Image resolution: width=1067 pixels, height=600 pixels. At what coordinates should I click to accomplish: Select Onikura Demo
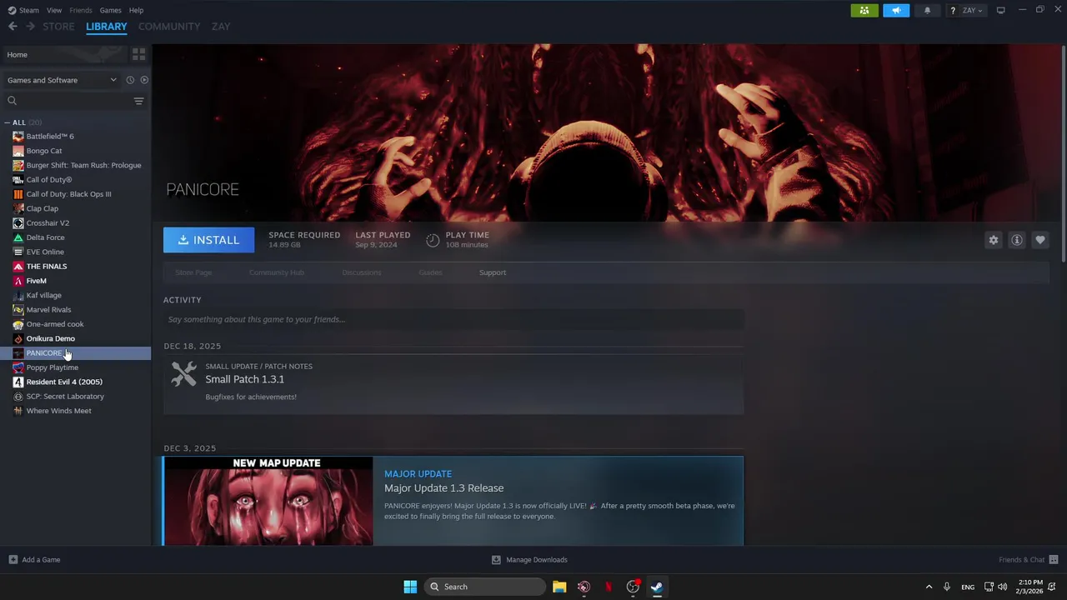(75, 338)
